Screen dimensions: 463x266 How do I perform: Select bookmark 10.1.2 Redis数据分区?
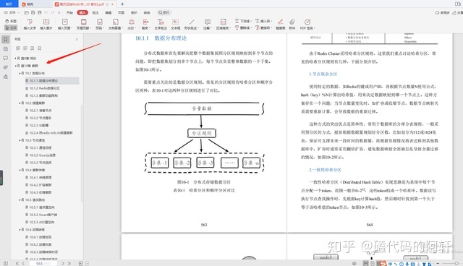point(44,88)
